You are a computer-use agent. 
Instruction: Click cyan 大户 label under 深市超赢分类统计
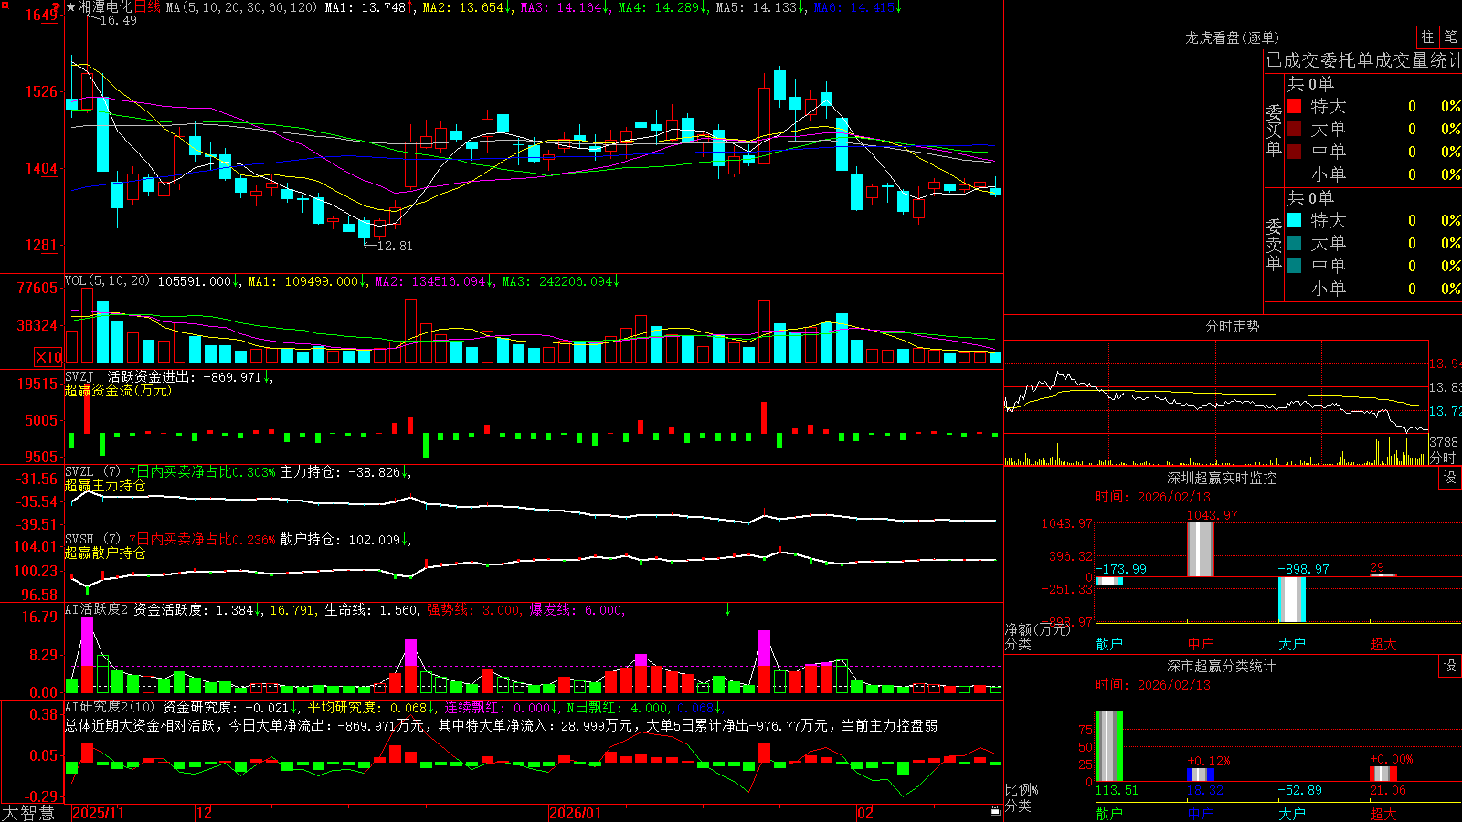click(1292, 814)
